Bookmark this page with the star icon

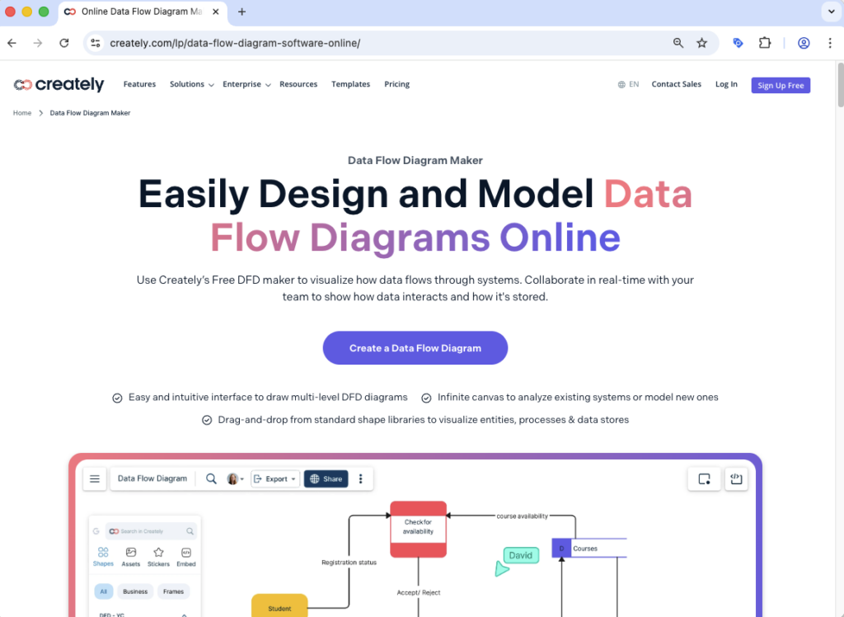pos(701,43)
